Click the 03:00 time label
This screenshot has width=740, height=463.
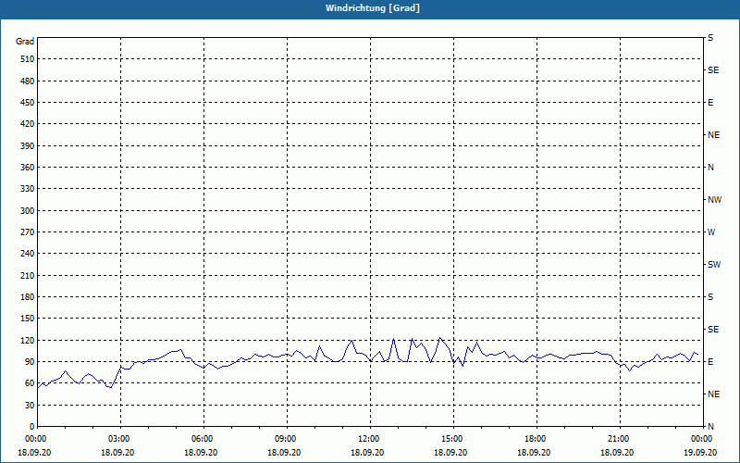121,438
